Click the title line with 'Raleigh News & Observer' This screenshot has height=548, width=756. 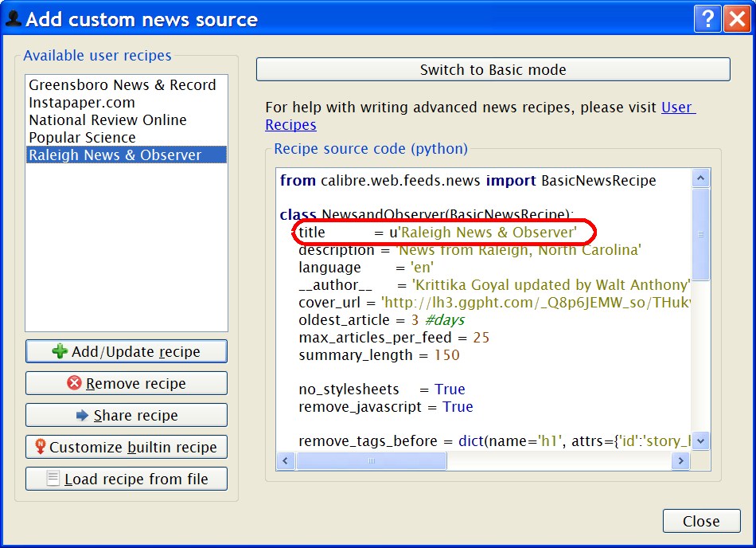pyautogui.click(x=438, y=233)
